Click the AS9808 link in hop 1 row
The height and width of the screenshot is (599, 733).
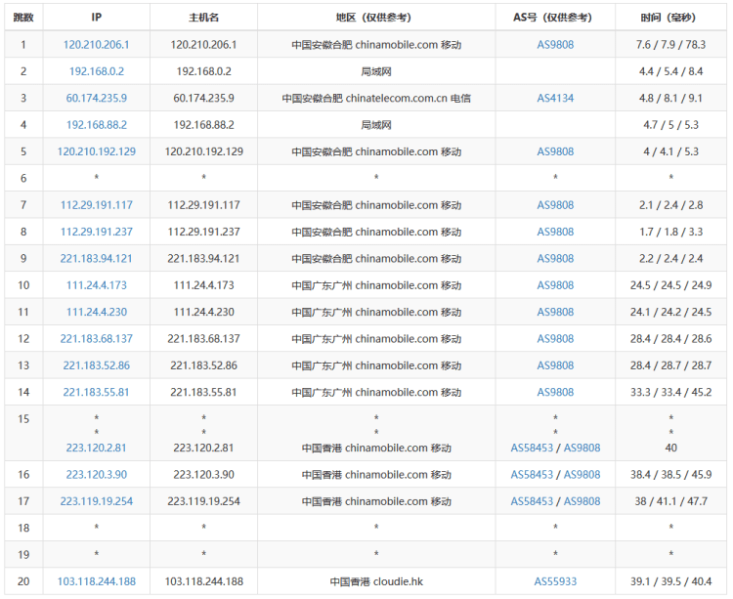[x=555, y=45]
